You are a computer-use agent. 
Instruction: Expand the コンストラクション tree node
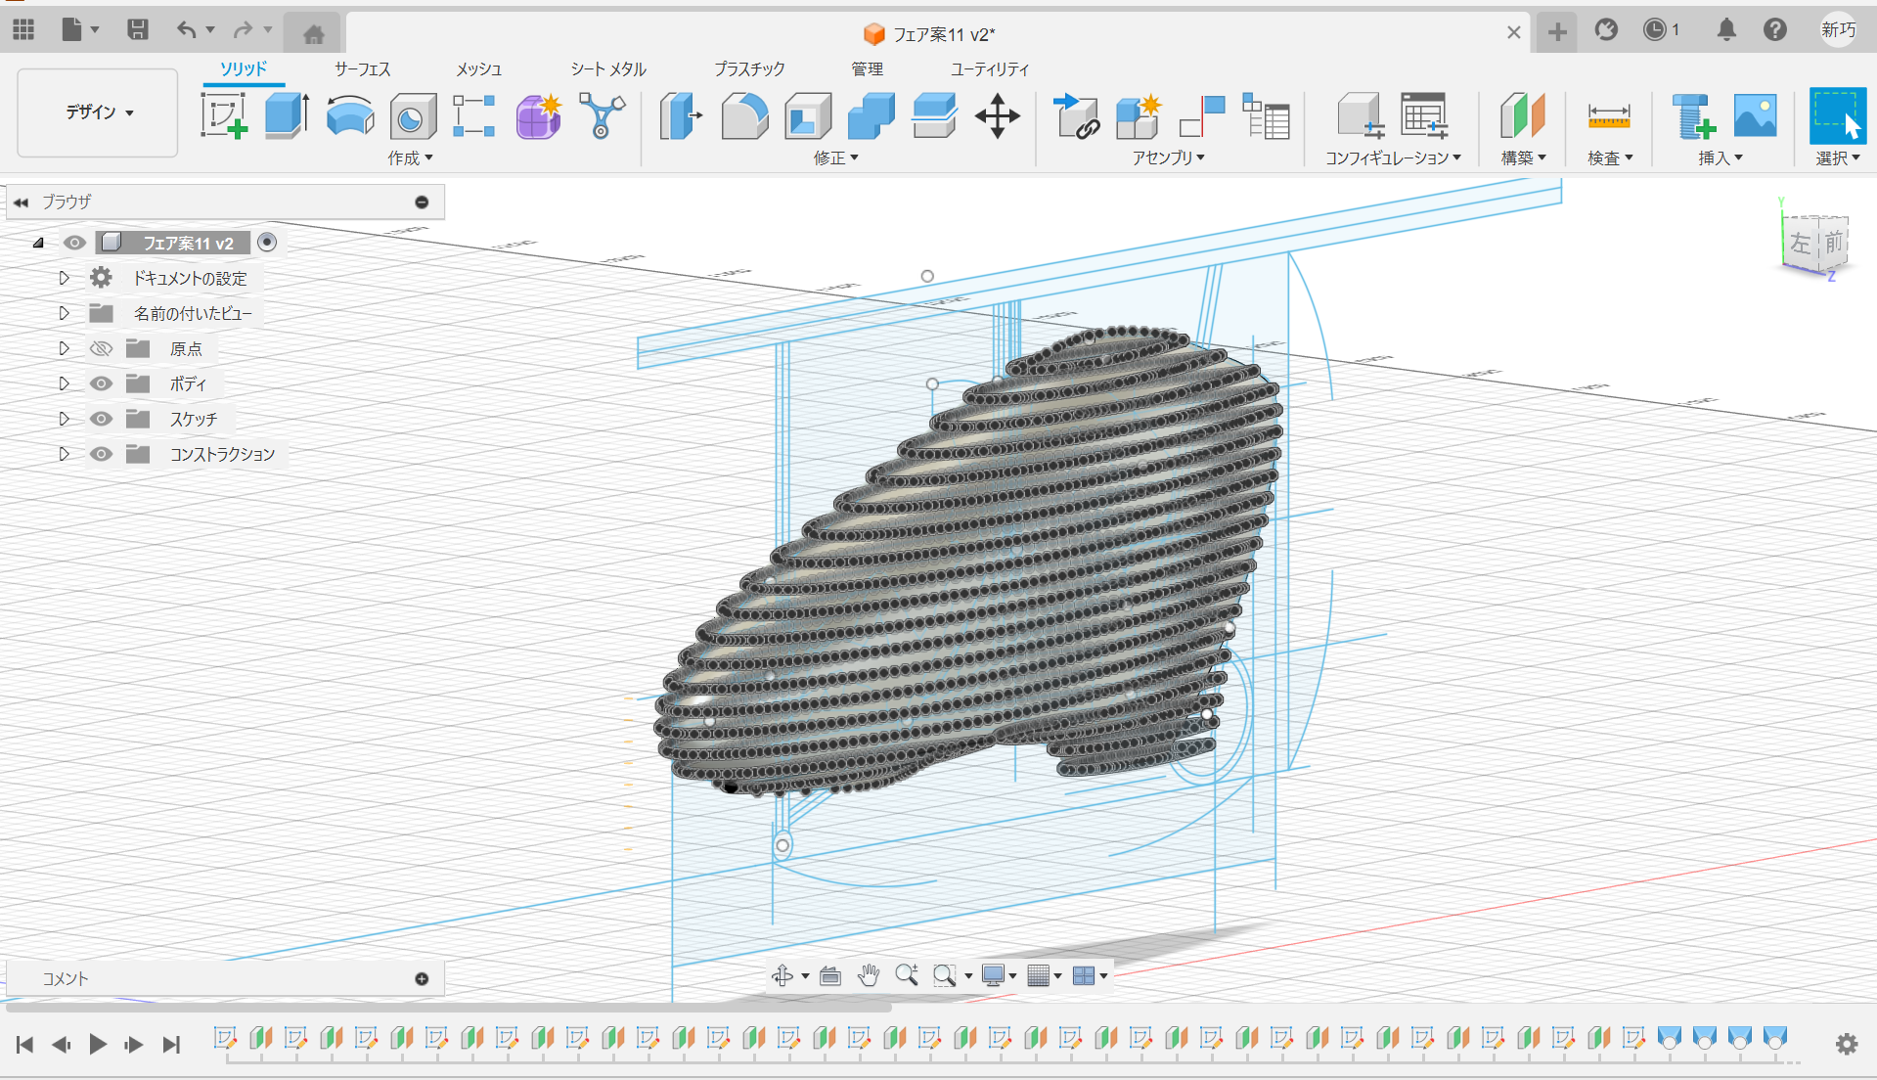[x=65, y=454]
